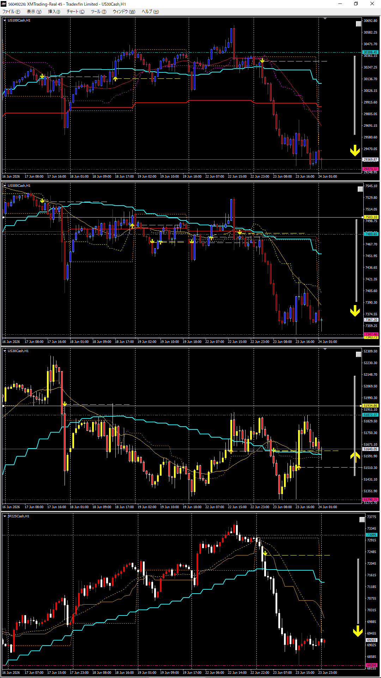The width and height of the screenshot is (381, 678).
Task: Click the large yellow down arrow in US100Cash chart
Action: point(355,150)
